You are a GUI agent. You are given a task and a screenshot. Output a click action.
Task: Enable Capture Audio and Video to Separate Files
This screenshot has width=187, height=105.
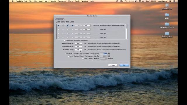[x=65, y=40]
